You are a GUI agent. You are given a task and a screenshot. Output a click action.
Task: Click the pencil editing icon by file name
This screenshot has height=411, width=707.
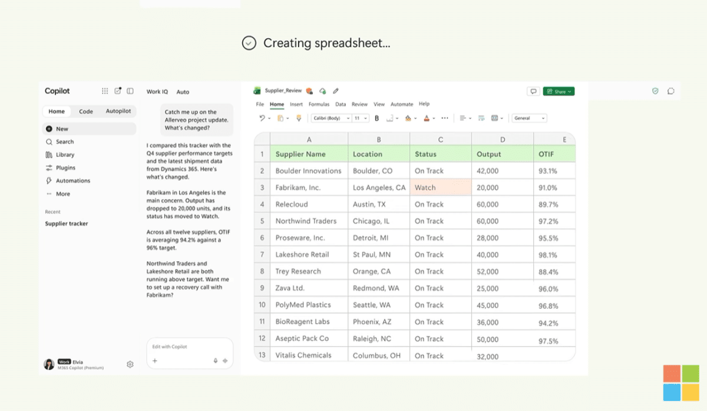[x=336, y=91]
